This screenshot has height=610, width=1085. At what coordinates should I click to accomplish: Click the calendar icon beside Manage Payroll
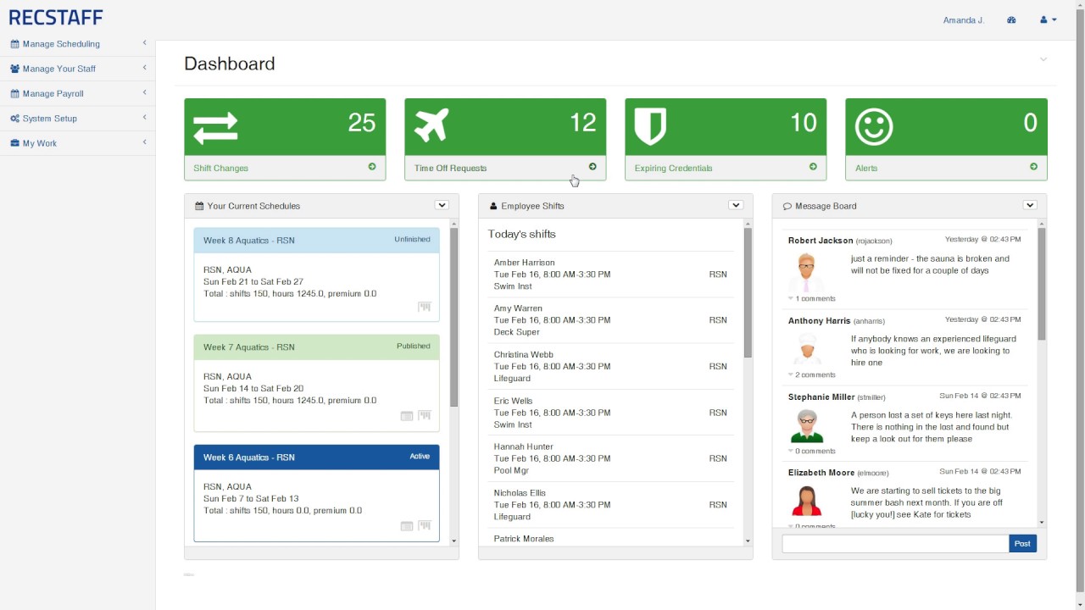coord(14,93)
